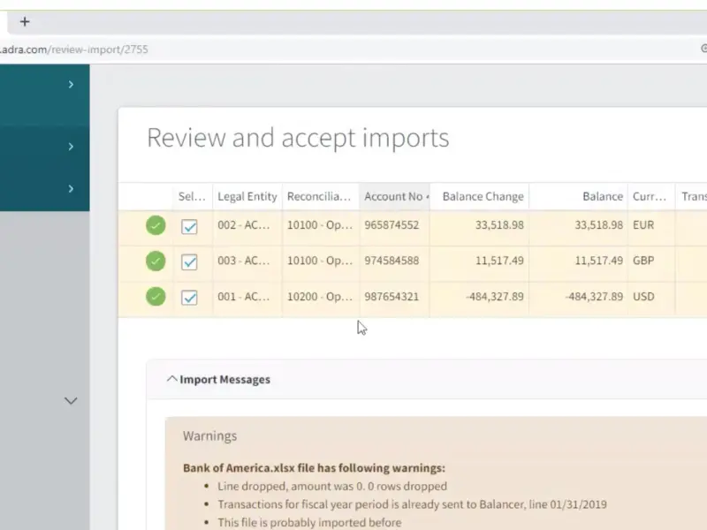Click the Legal Entity column header
The width and height of the screenshot is (707, 530).
coord(247,196)
